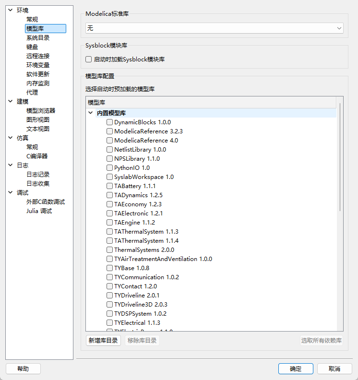Check the DynamicBlocks 1.0.0 library
The height and width of the screenshot is (380, 358).
(109, 122)
